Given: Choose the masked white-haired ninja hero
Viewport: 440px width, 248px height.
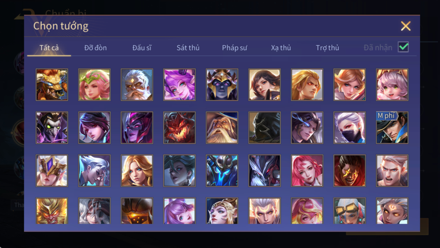Looking at the screenshot, I should [350, 128].
